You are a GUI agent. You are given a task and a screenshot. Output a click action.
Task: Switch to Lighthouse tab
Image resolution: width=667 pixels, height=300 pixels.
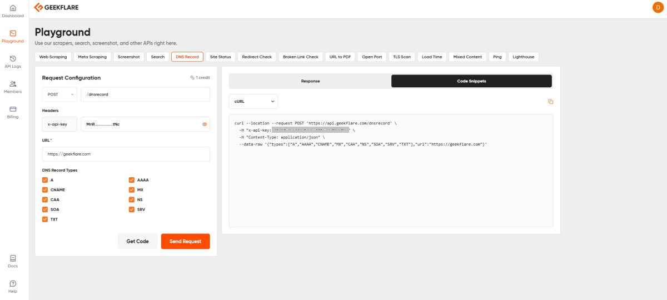(x=524, y=57)
